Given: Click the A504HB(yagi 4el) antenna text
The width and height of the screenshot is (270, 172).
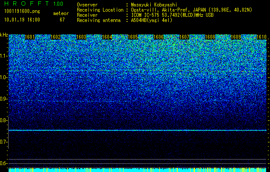Looking at the screenshot, I should (x=152, y=20).
